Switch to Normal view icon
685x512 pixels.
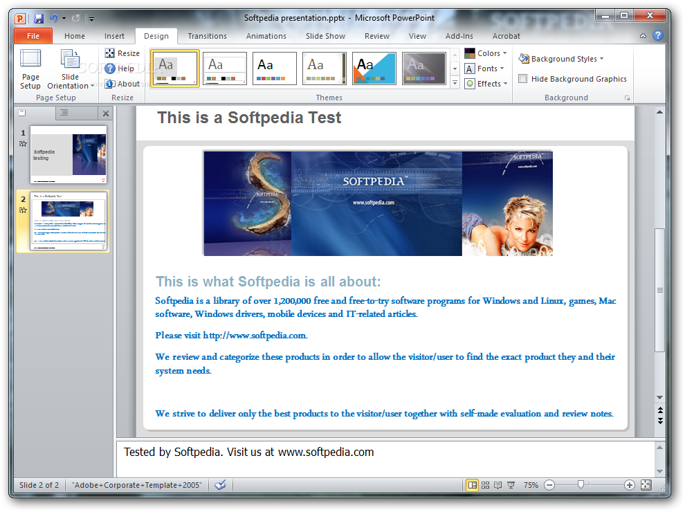[x=473, y=485]
